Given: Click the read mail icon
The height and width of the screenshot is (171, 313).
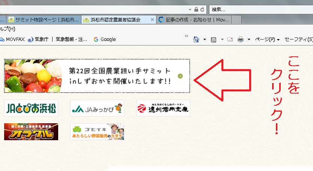Looking at the screenshot, I should coord(230,39).
